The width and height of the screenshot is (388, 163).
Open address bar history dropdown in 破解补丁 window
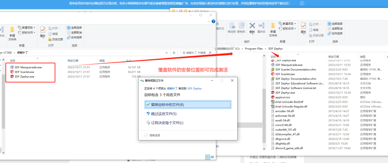pyautogui.click(x=166, y=53)
